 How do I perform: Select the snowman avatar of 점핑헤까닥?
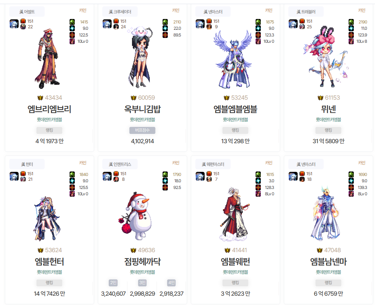pos(136,216)
